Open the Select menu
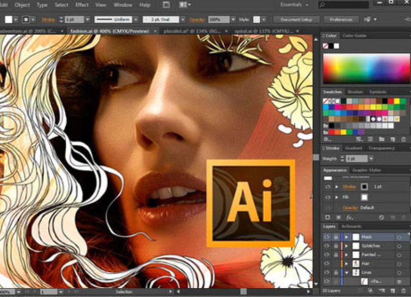 (61, 5)
